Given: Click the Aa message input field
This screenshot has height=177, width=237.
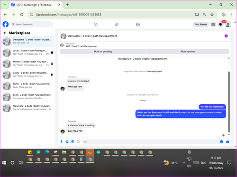Looking at the screenshot, I should pyautogui.click(x=150, y=142).
